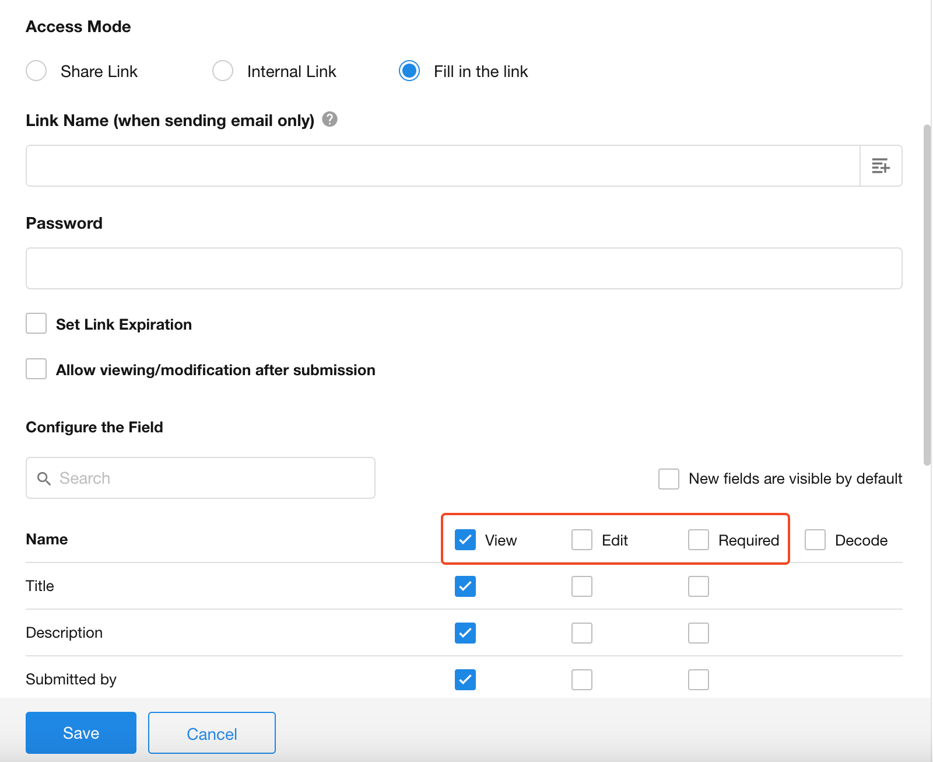Select the Fill in the link option
Screen dimensions: 933x762
(409, 71)
